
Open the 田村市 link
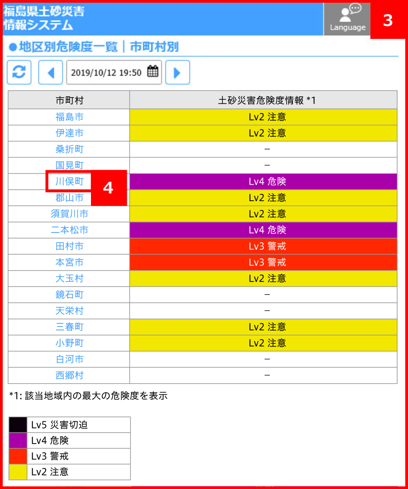pyautogui.click(x=69, y=247)
